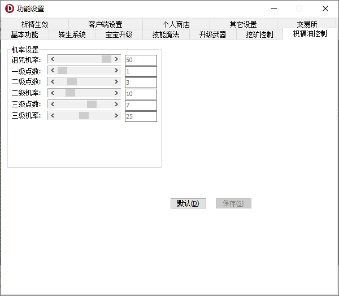Click the left arrow of 一级点数 slider
339x296 pixels.
(x=53, y=71)
